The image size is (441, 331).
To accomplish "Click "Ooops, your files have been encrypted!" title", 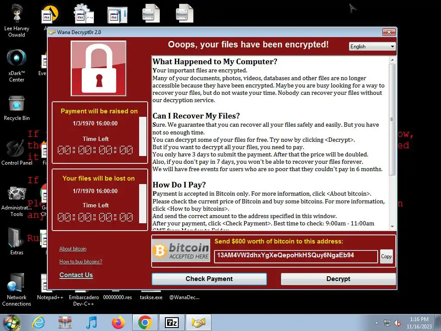I will click(248, 44).
